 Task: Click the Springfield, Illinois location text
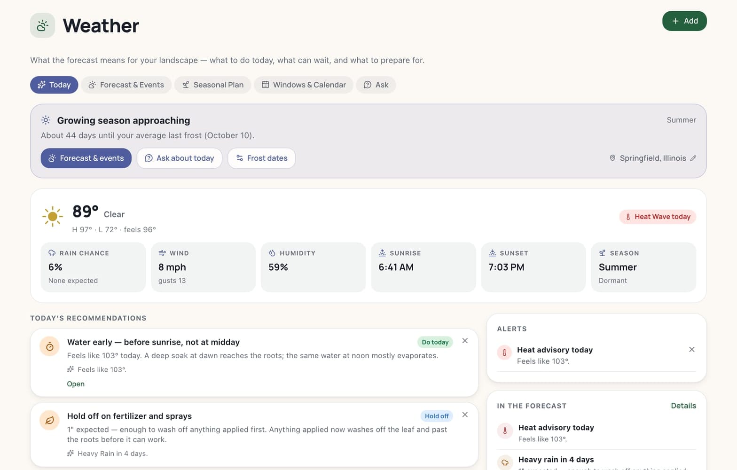[653, 158]
